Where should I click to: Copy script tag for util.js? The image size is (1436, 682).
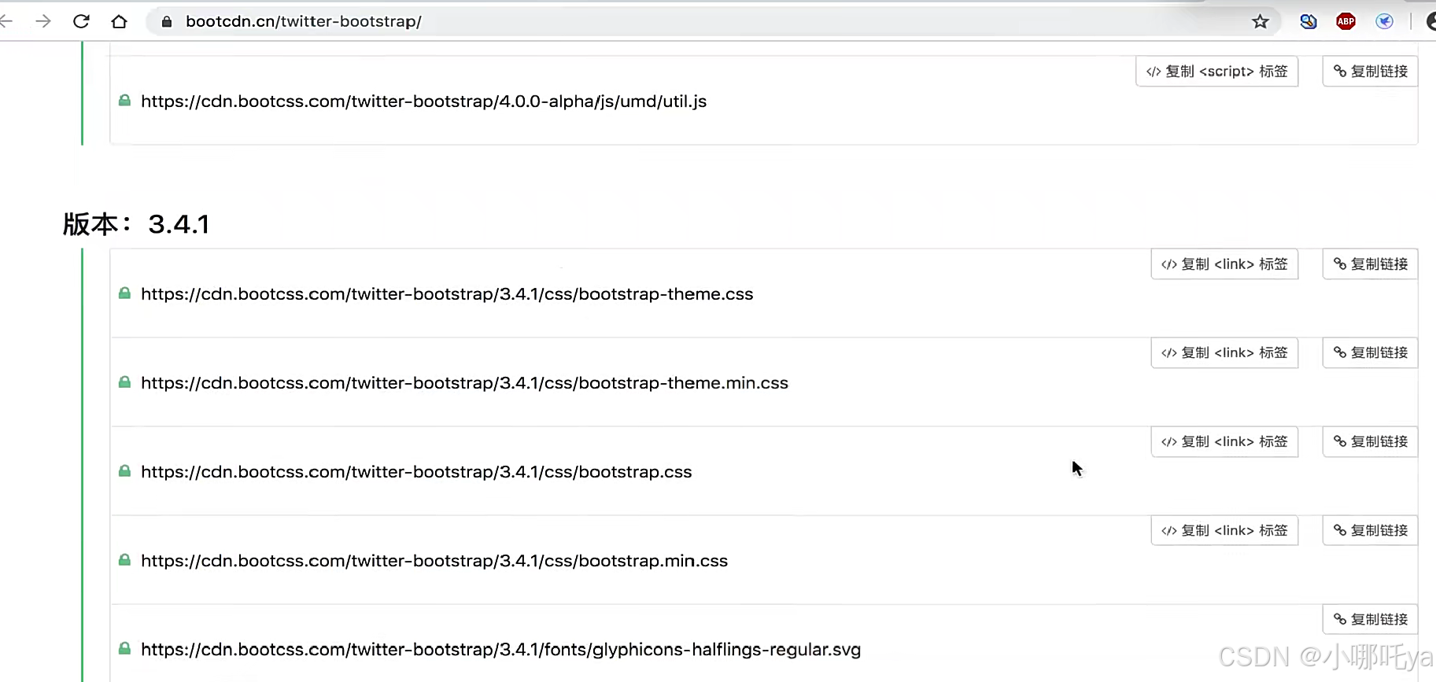click(x=1216, y=72)
